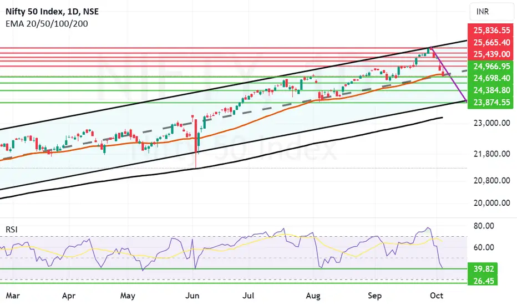The width and height of the screenshot is (517, 305).
Task: Click the 24,384.80 price label
Action: [491, 90]
